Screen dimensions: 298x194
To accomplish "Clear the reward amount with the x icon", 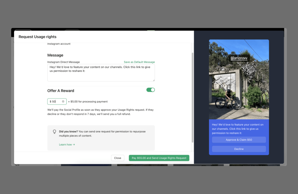I will (63, 102).
